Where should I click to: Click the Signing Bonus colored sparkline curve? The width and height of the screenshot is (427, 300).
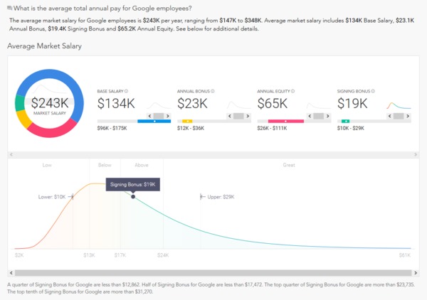(x=399, y=106)
